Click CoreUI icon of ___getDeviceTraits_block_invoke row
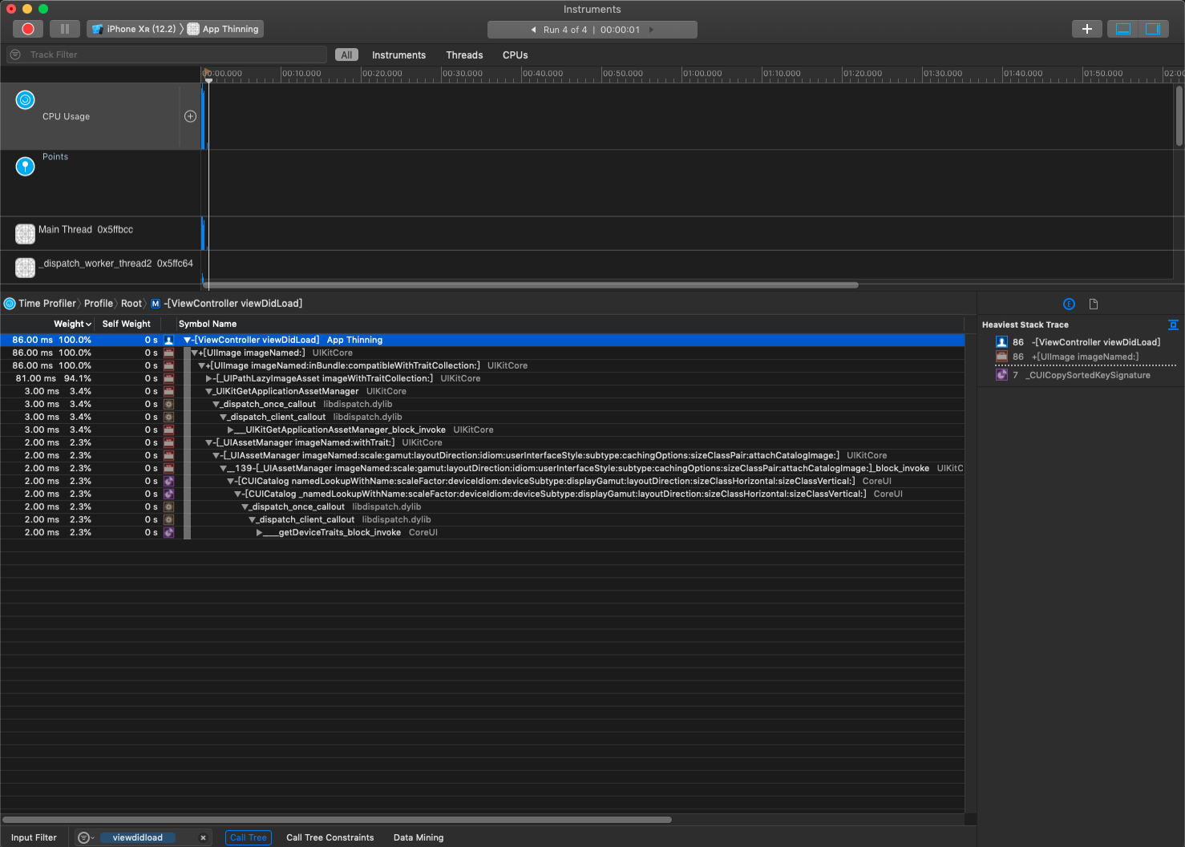 168,532
